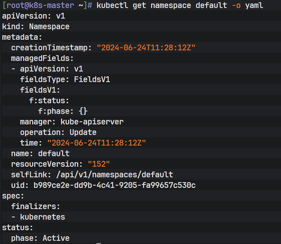The height and width of the screenshot is (244, 281).
Task: Click the managedFields: key
Action: [42, 58]
